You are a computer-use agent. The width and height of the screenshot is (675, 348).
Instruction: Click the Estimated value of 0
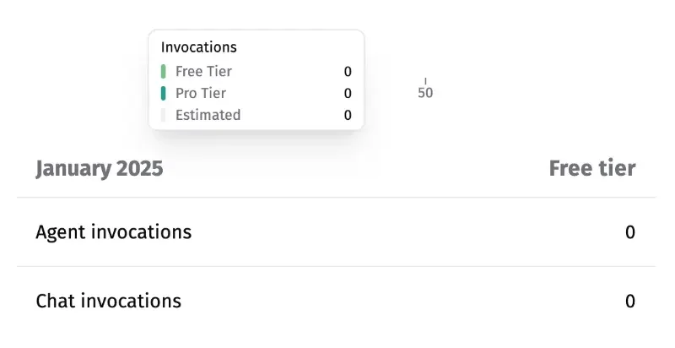pos(348,116)
